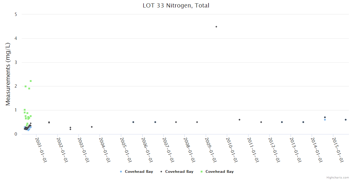This screenshot has width=352, height=180.
Task: Click the blue circle legend marker
Action: (x=121, y=172)
